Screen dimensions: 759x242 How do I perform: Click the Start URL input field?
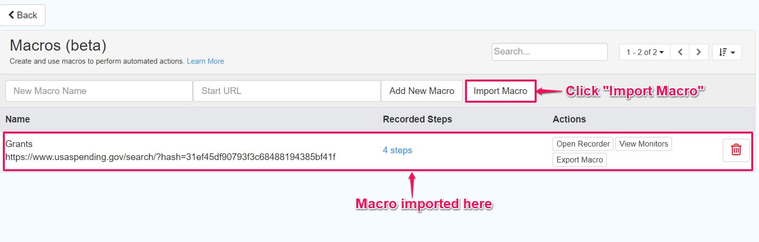coord(287,91)
